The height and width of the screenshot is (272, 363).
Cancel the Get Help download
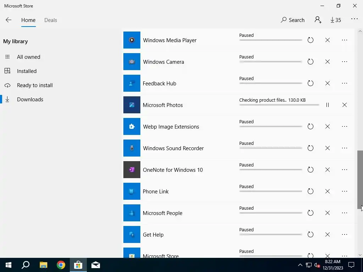[x=327, y=234]
